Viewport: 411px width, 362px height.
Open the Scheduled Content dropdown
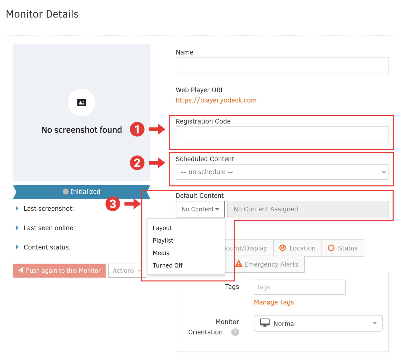282,172
